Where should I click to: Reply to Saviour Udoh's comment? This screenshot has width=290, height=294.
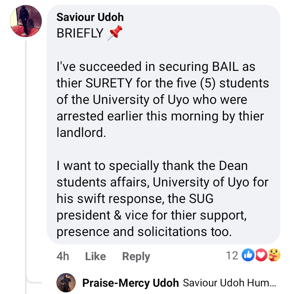[136, 257]
